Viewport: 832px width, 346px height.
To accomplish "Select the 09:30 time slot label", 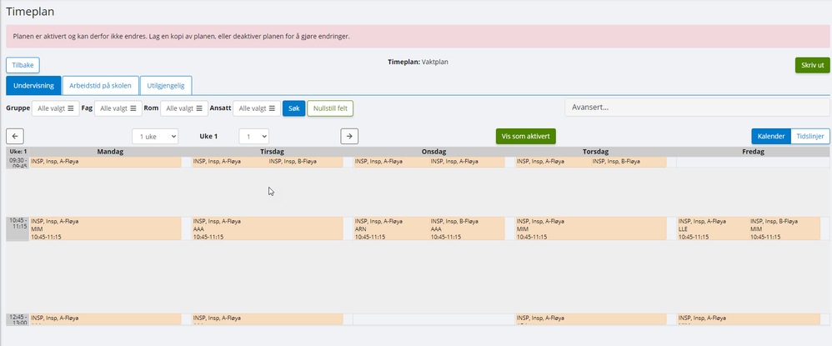I will click(18, 162).
